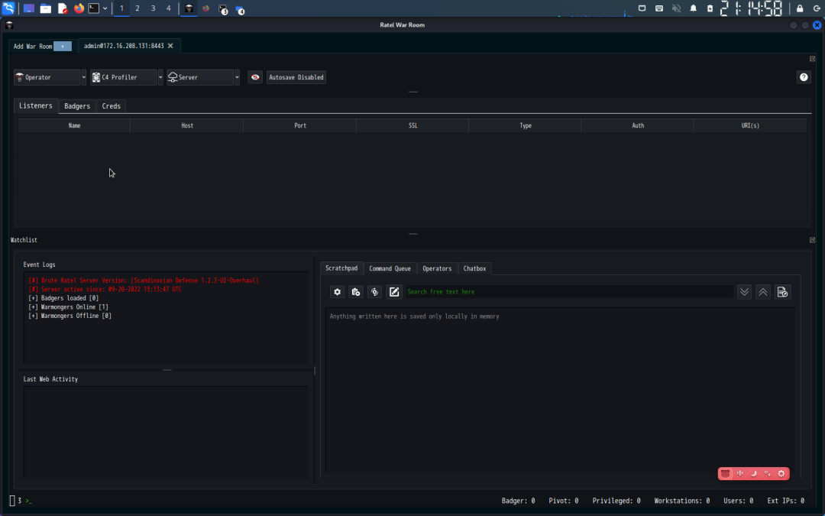The width and height of the screenshot is (825, 516).
Task: Open the Server menu button
Action: [x=200, y=77]
